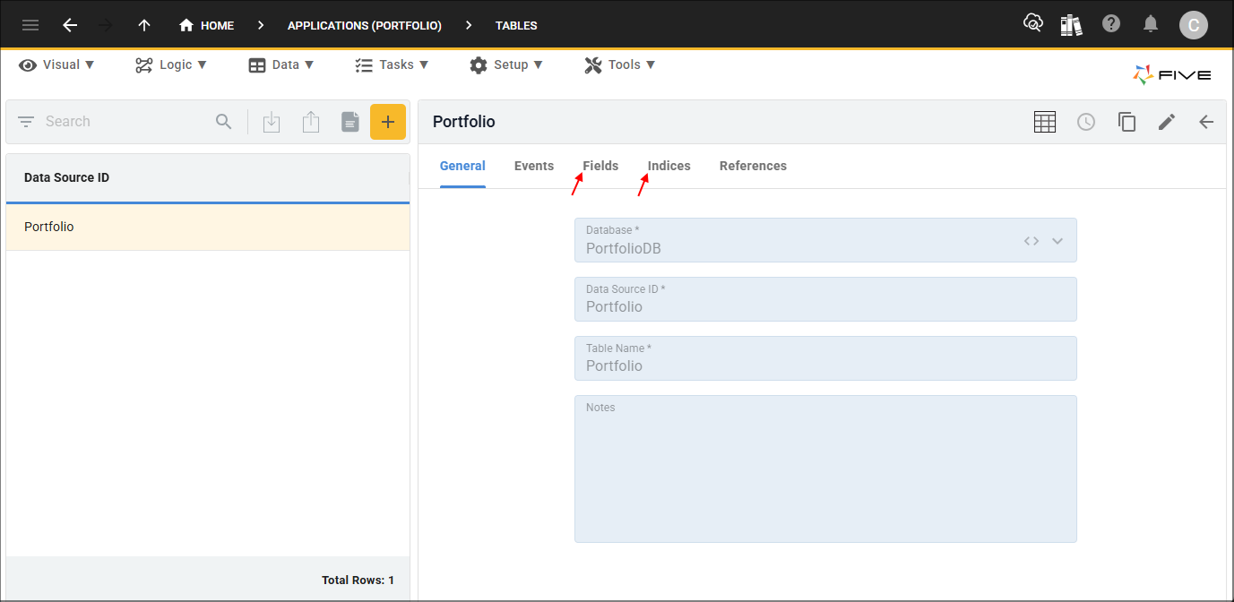Copy the Portfolio record via copy icon
The width and height of the screenshot is (1234, 602).
(x=1126, y=121)
